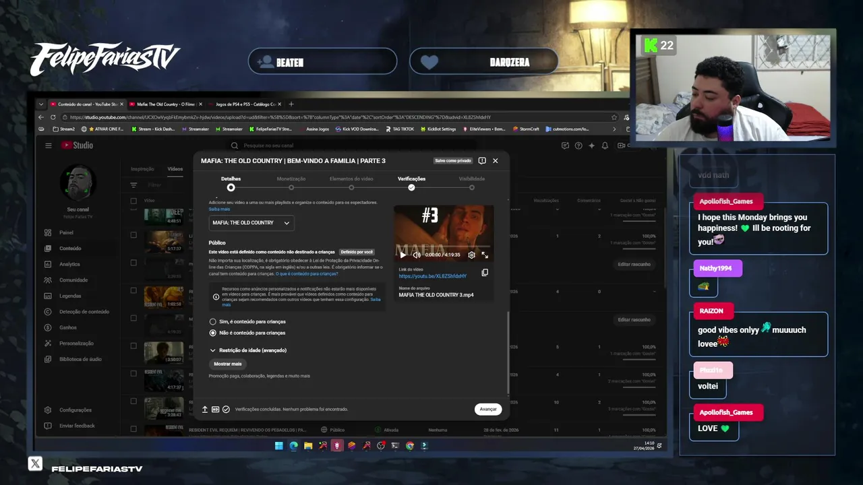Go to the Detalhes step
Viewport: 863px width, 485px height.
[231, 183]
